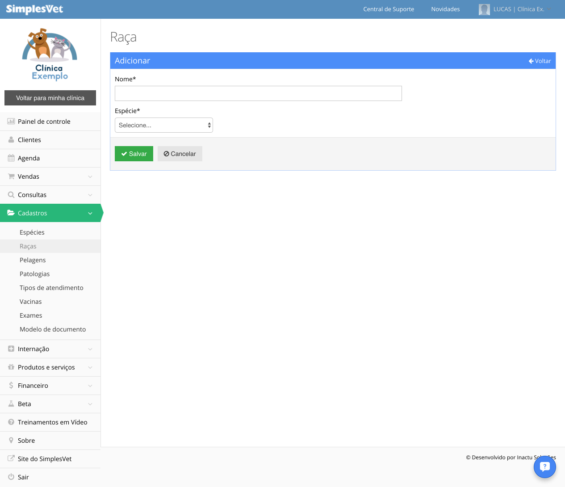This screenshot has height=487, width=565.
Task: Follow the Voltar link in the Adicionar header
Action: tap(540, 61)
